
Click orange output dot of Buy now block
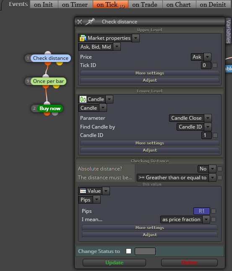point(47,114)
